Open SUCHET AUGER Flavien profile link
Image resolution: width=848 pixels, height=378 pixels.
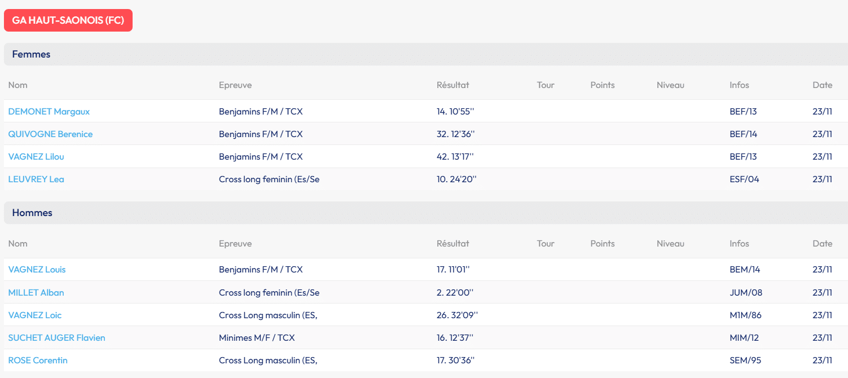pyautogui.click(x=56, y=338)
